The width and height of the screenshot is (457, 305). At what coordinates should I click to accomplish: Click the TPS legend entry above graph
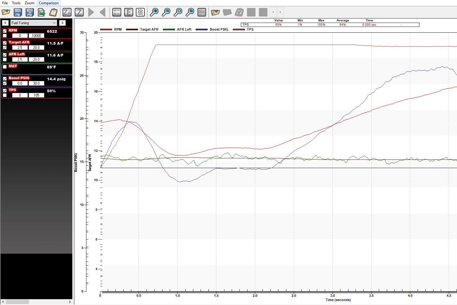(x=243, y=30)
